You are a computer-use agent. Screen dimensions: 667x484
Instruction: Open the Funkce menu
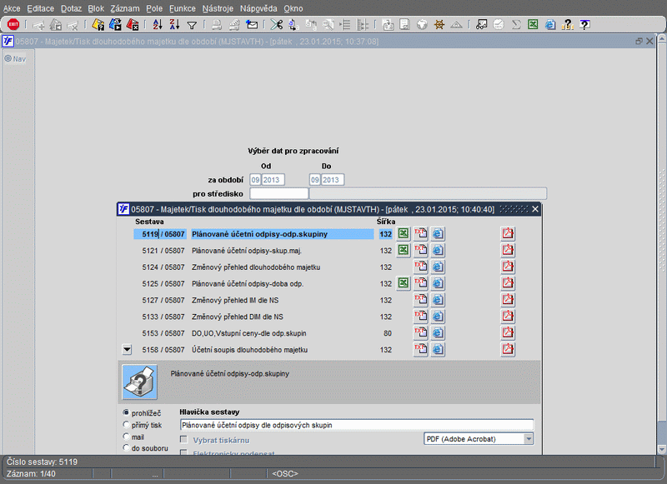pyautogui.click(x=182, y=8)
